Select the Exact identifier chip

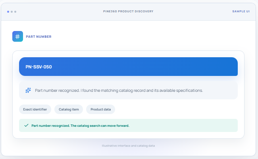pyautogui.click(x=35, y=109)
